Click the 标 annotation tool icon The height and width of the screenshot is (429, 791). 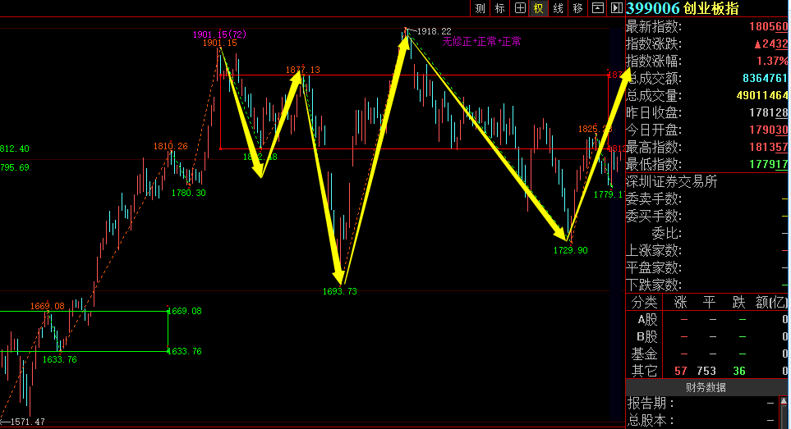coord(499,8)
